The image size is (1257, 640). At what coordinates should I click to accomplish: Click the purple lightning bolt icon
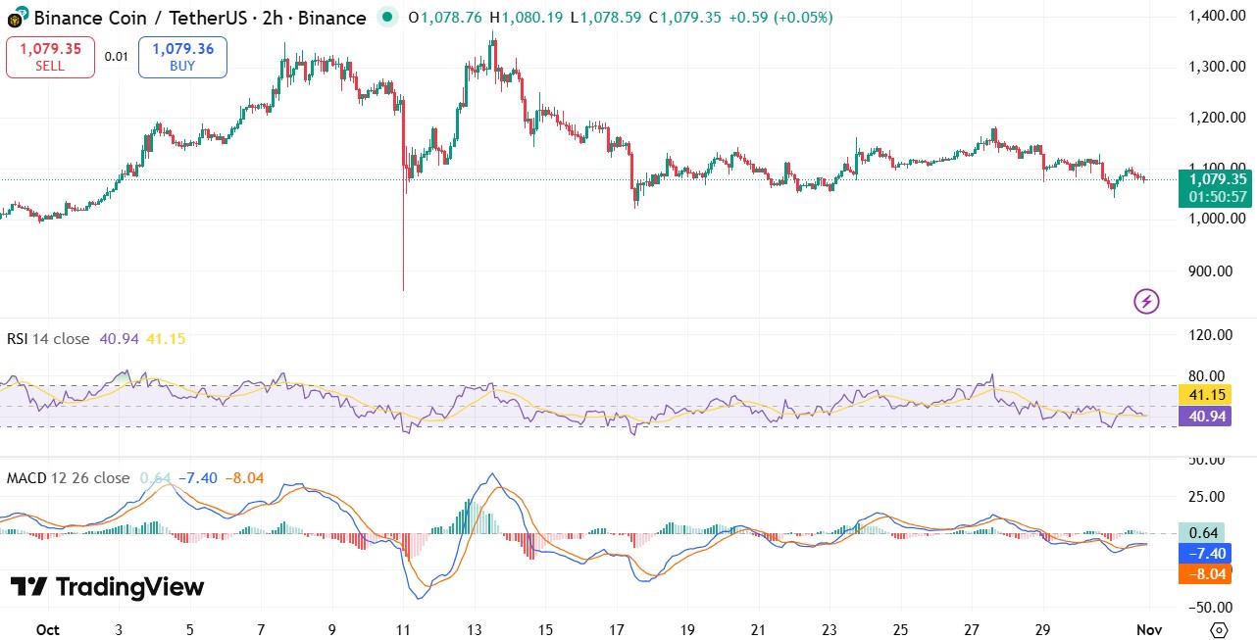1146,301
